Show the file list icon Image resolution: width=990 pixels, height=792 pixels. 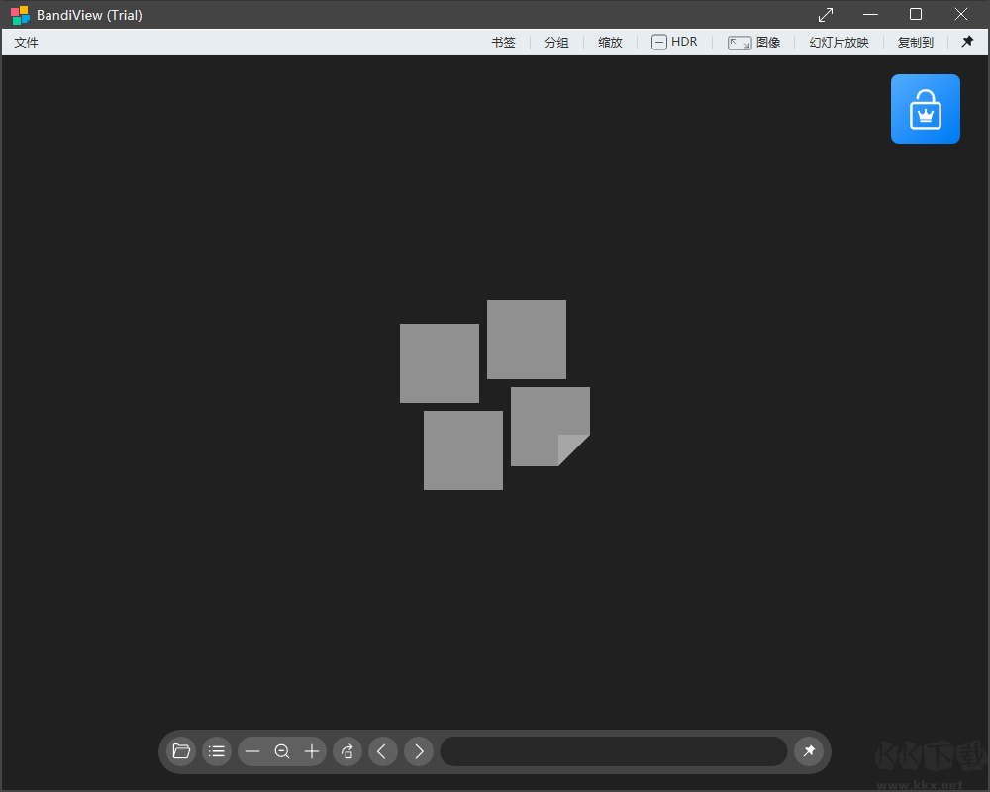[217, 751]
